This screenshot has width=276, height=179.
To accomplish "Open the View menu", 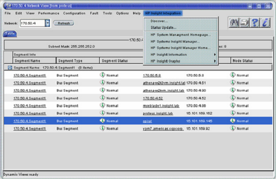I will (x=30, y=13).
